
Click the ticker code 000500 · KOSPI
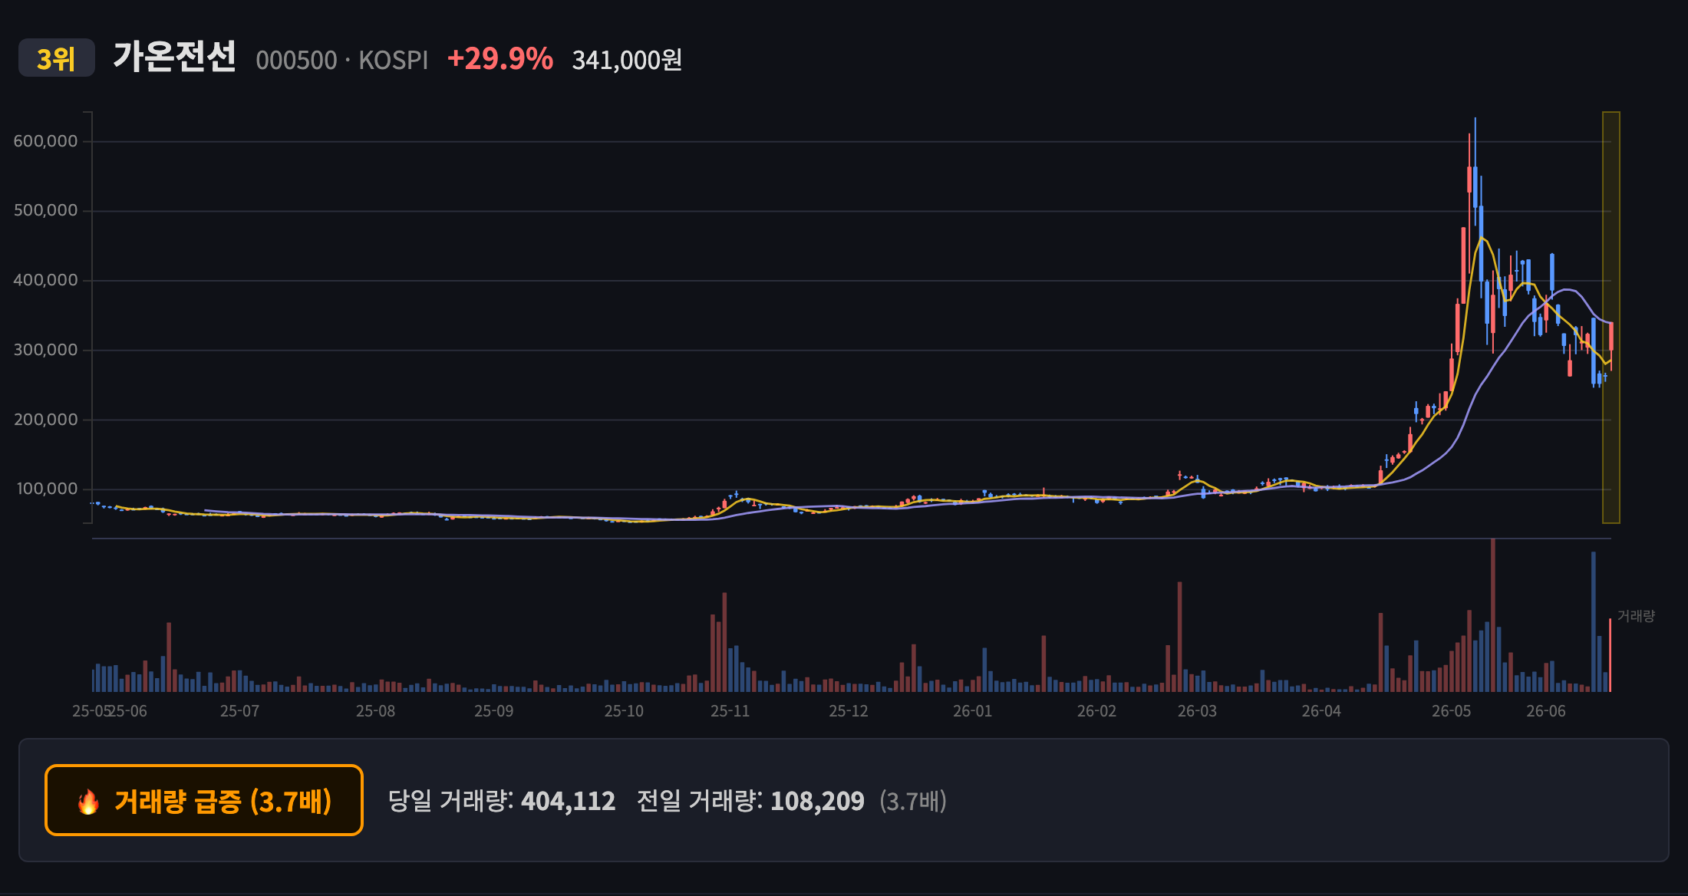point(341,60)
